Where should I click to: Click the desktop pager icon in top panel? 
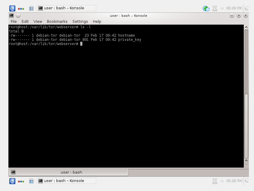point(31,8)
